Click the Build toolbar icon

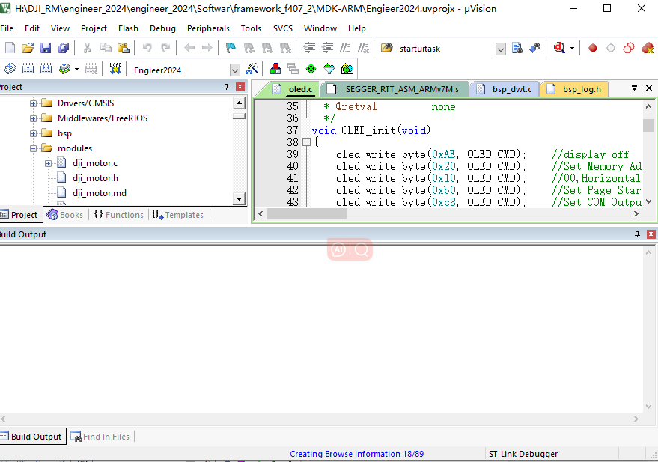tap(27, 67)
